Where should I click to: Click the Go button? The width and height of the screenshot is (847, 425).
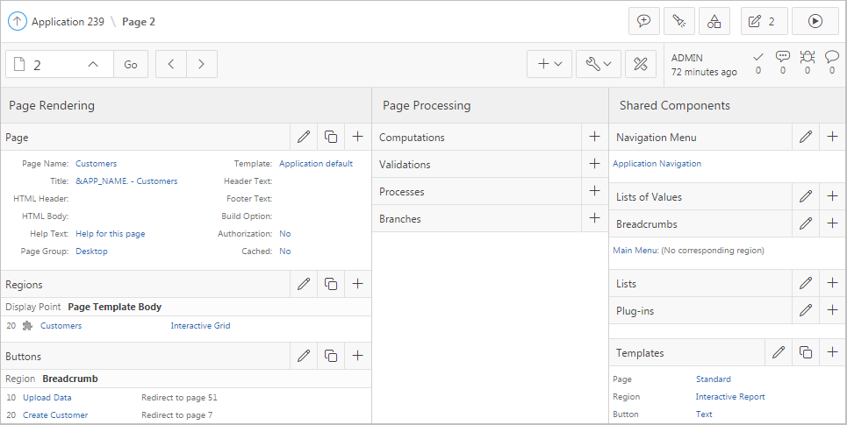tap(130, 64)
